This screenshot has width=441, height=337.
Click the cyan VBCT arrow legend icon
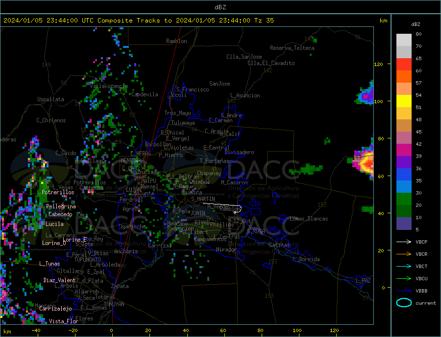tap(404, 266)
